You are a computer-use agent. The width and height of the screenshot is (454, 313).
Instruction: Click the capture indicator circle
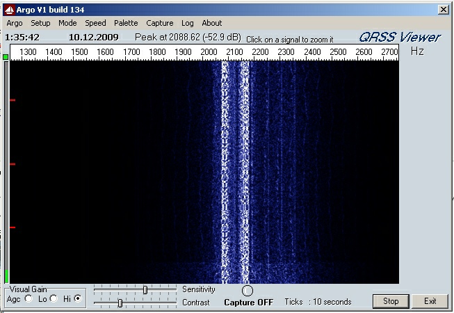(x=248, y=291)
